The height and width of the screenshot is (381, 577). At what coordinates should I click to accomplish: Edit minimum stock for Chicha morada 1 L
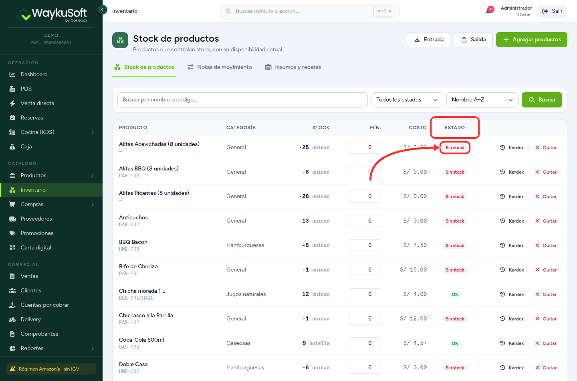(365, 294)
